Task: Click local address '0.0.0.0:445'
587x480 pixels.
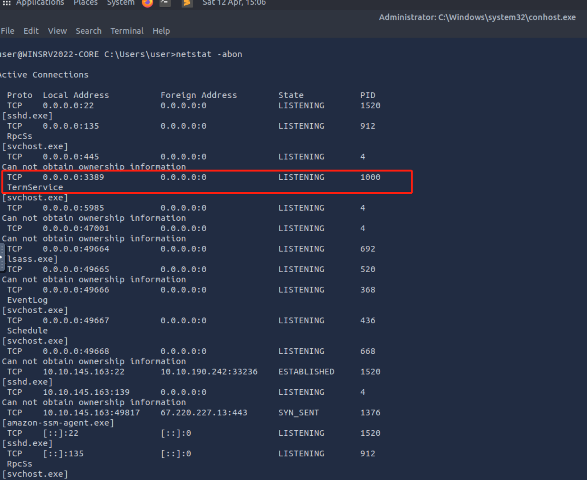Action: (71, 157)
